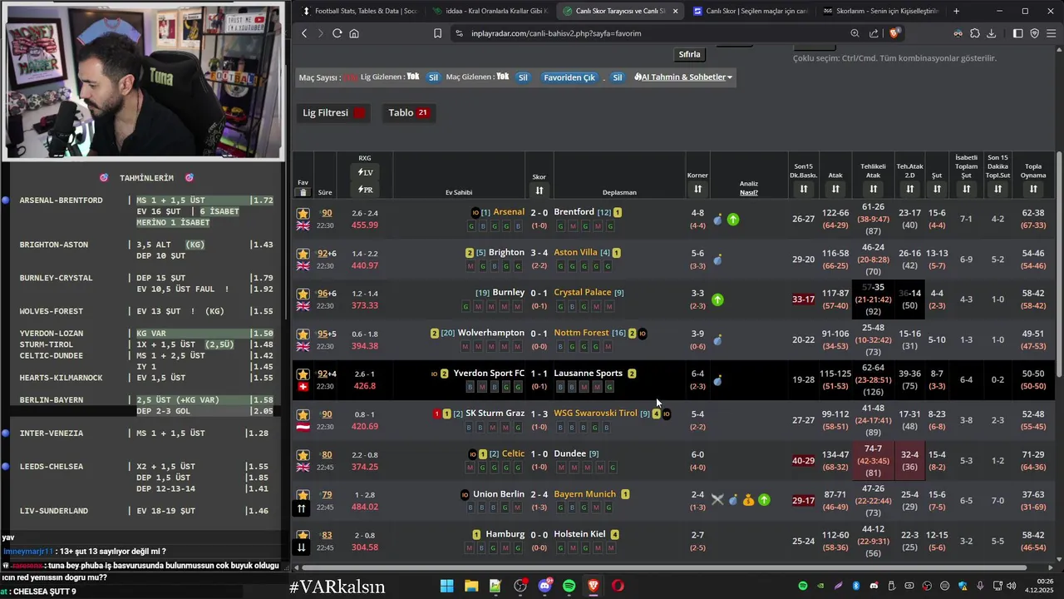Click the Sıfırla button
The height and width of the screenshot is (599, 1064).
point(689,54)
